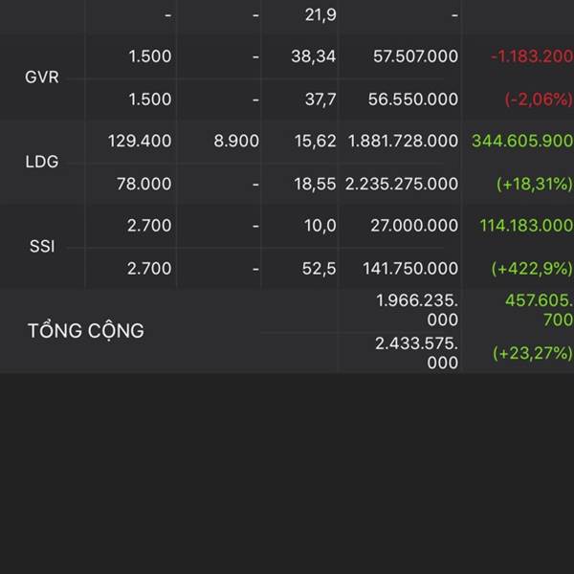The height and width of the screenshot is (574, 574).
Task: Tap total gain percentage (+23,27%)
Action: pos(533,353)
